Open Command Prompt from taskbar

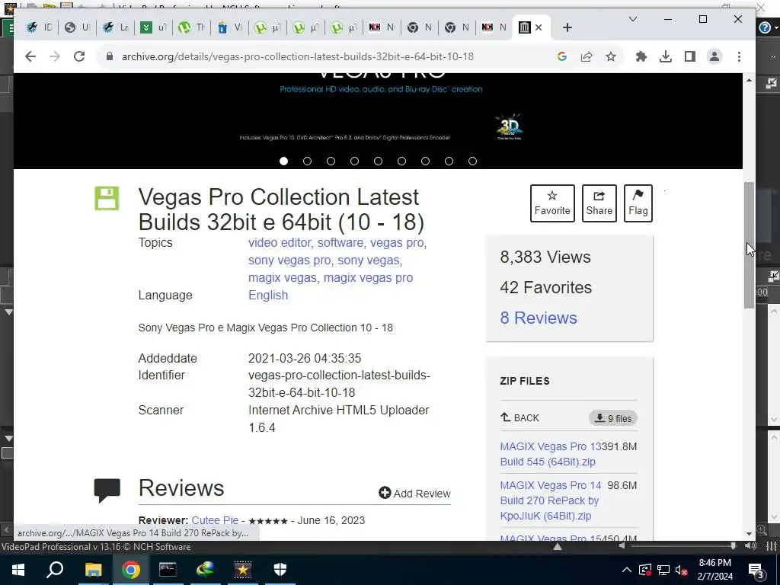[x=168, y=570]
